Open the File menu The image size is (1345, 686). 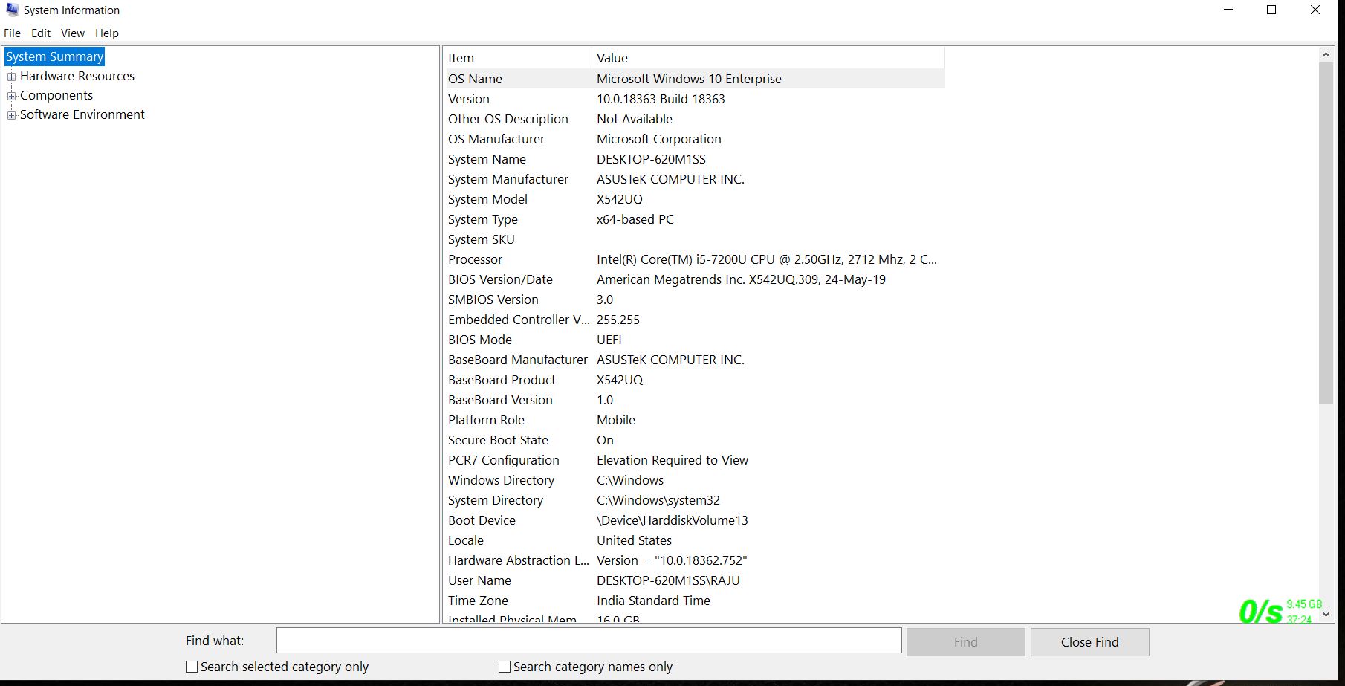click(12, 33)
